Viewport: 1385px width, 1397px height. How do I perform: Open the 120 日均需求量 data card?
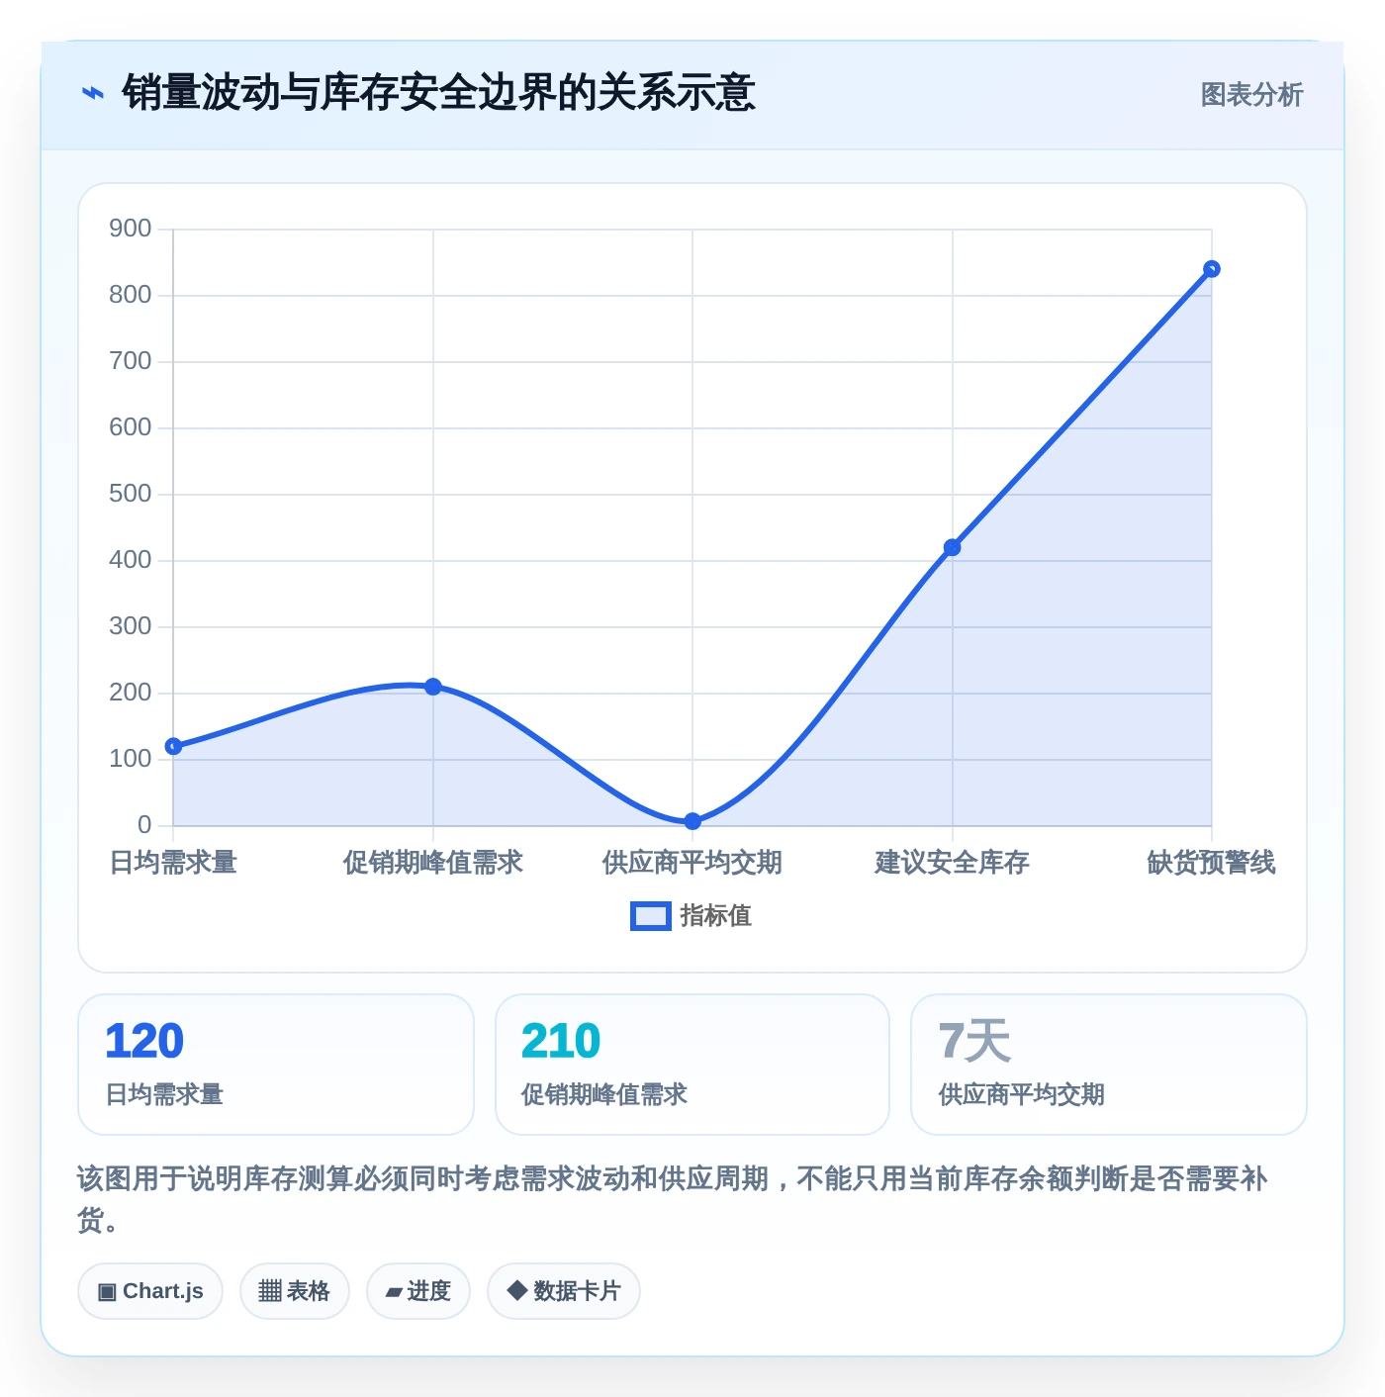coord(276,1065)
